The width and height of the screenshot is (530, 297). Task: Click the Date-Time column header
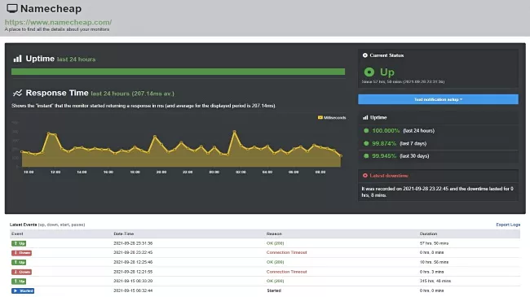point(124,234)
